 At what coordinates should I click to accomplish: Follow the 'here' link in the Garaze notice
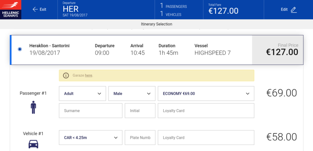pyautogui.click(x=89, y=75)
